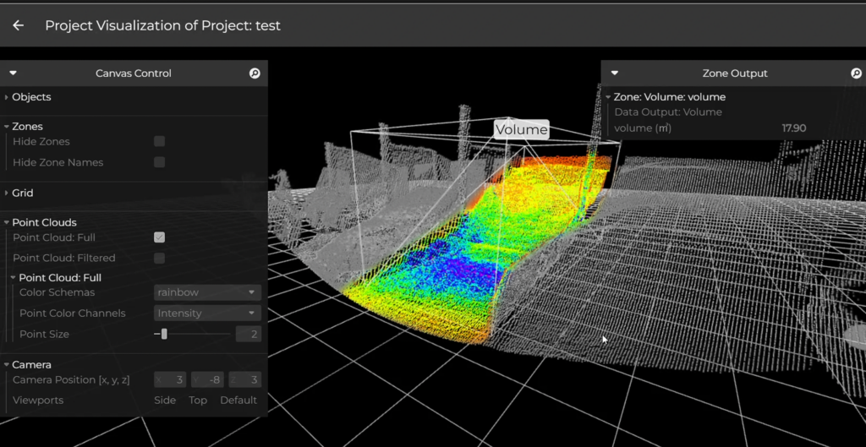The image size is (866, 447).
Task: Click the back arrow icon
Action: [x=18, y=25]
